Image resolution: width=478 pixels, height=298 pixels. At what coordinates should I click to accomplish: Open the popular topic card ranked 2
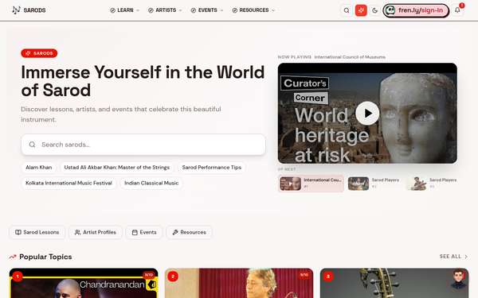[239, 283]
